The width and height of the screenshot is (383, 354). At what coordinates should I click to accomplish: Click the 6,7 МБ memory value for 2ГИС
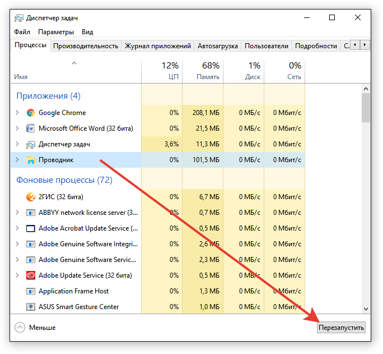click(x=209, y=197)
